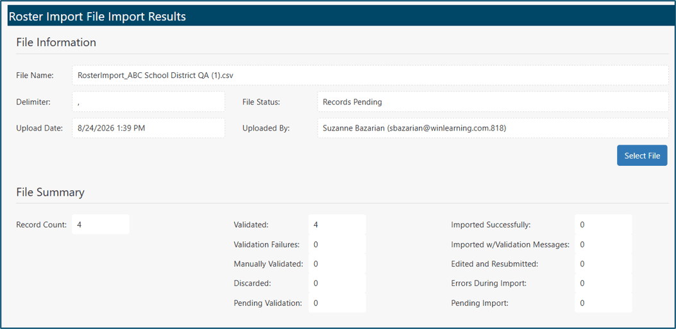Click the File Name field
This screenshot has height=329, width=676.
pyautogui.click(x=370, y=76)
